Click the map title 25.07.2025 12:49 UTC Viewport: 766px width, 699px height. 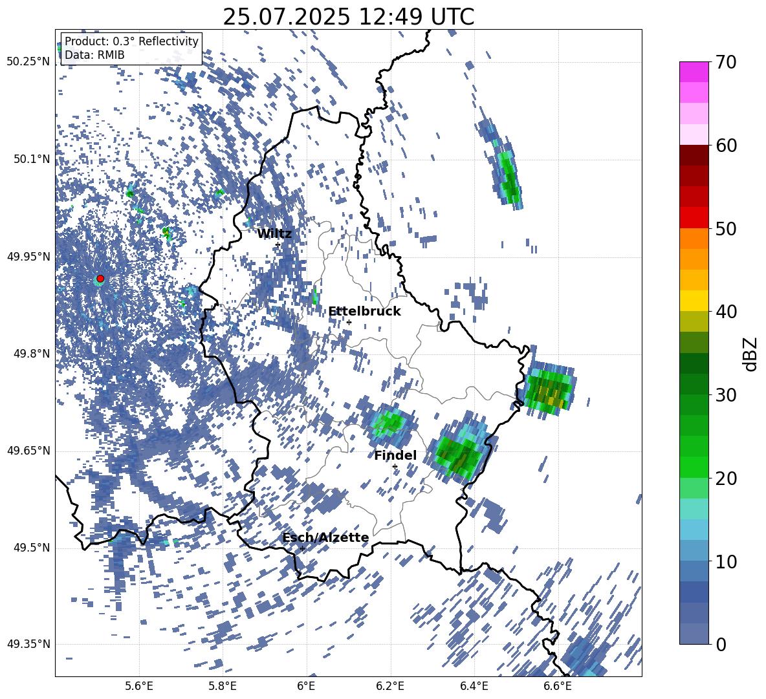(348, 17)
